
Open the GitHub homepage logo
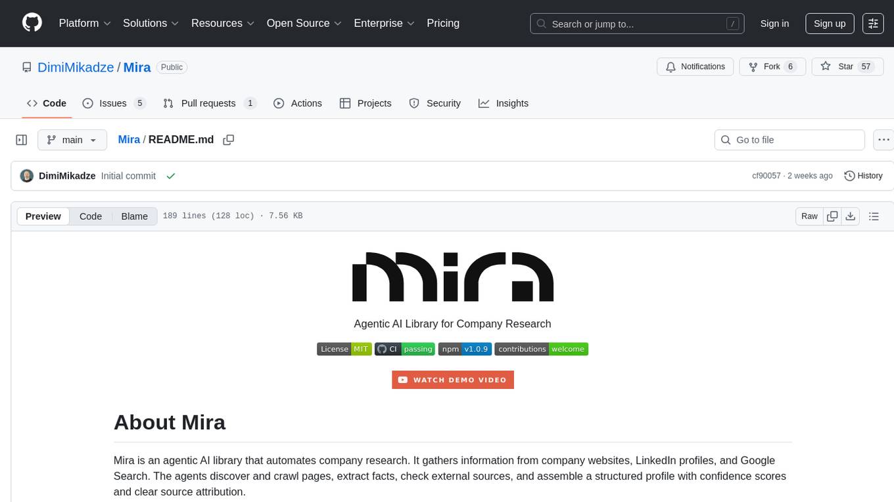point(32,23)
